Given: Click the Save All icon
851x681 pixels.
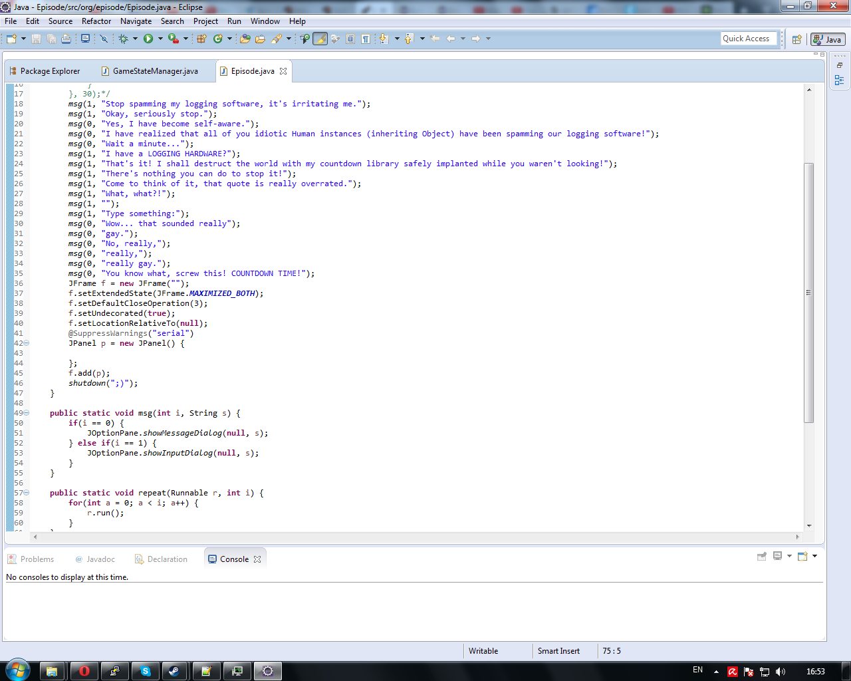Looking at the screenshot, I should pos(51,39).
